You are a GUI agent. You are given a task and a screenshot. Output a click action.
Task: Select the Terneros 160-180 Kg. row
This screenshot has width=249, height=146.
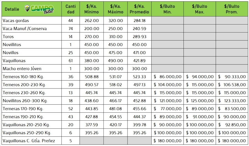point(23,77)
